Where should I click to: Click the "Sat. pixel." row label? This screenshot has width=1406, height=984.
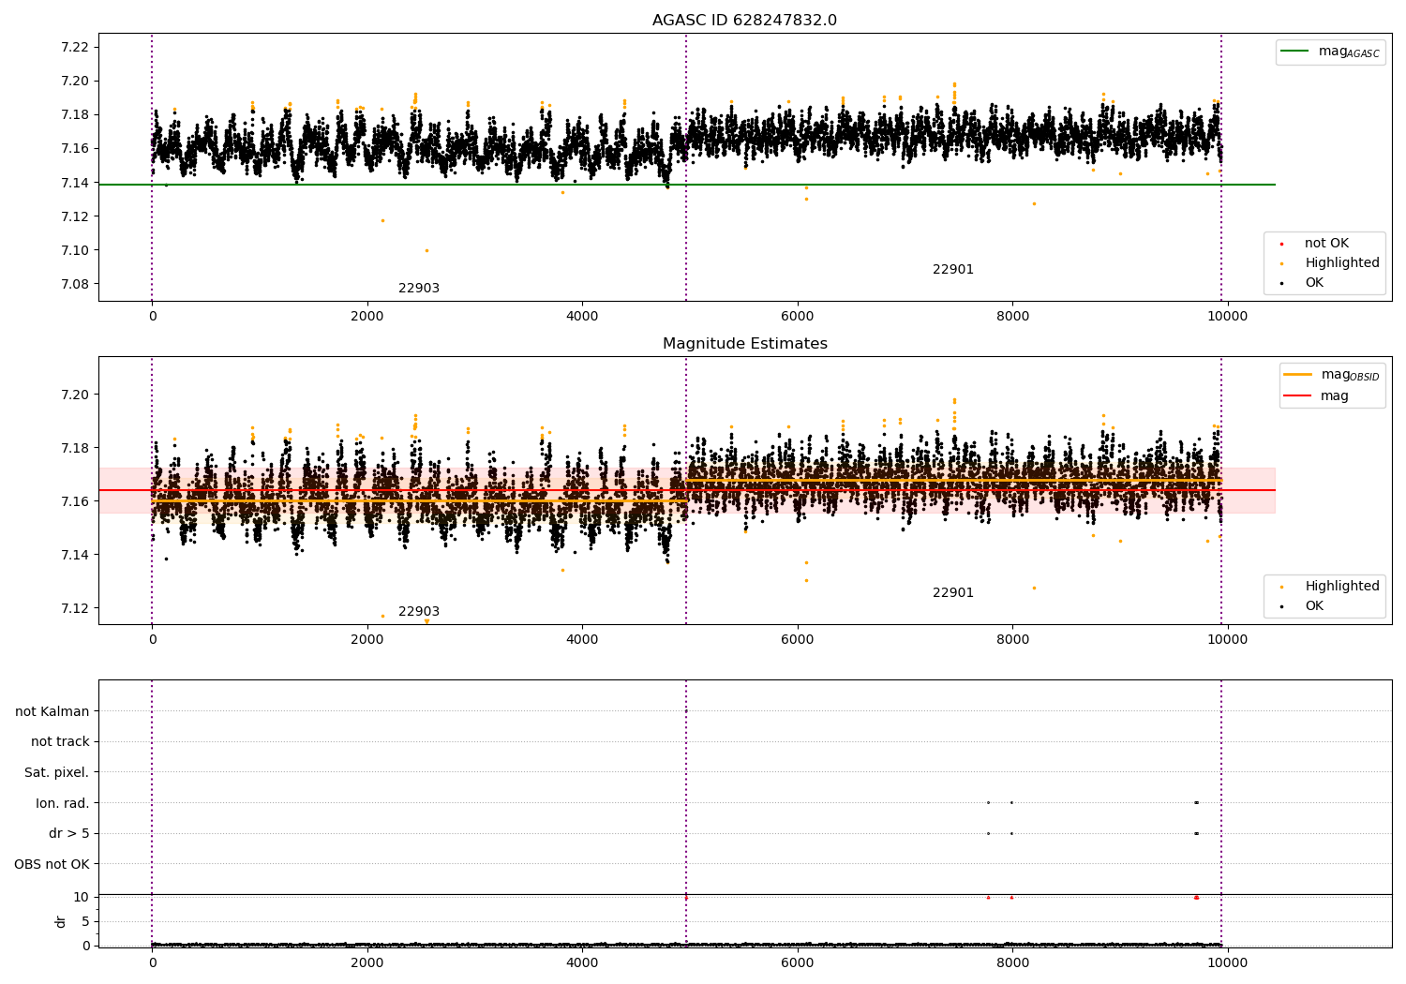(57, 773)
